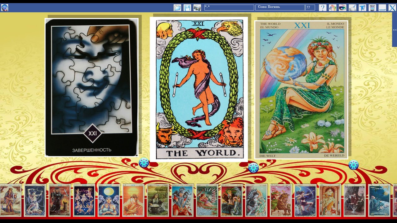Toggle the eye icon in the toolbar
This screenshot has height=223, width=397.
(342, 8)
